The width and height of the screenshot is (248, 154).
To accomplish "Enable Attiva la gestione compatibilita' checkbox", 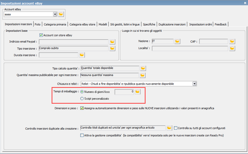I will [x=82, y=135].
